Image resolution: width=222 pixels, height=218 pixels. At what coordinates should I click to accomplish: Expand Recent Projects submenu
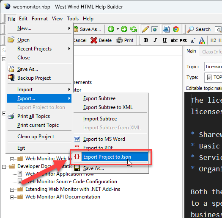pyautogui.click(x=39, y=49)
